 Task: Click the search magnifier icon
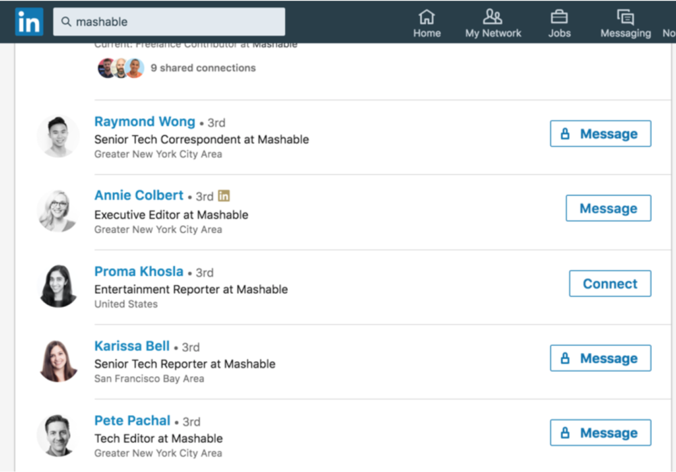[x=66, y=22]
